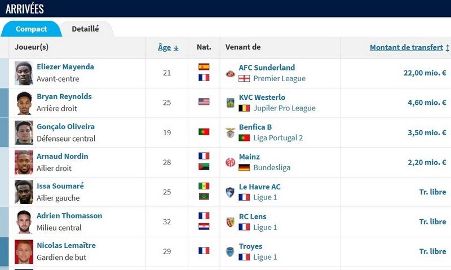Open Gonçalo Oliveira player page

pyautogui.click(x=65, y=126)
